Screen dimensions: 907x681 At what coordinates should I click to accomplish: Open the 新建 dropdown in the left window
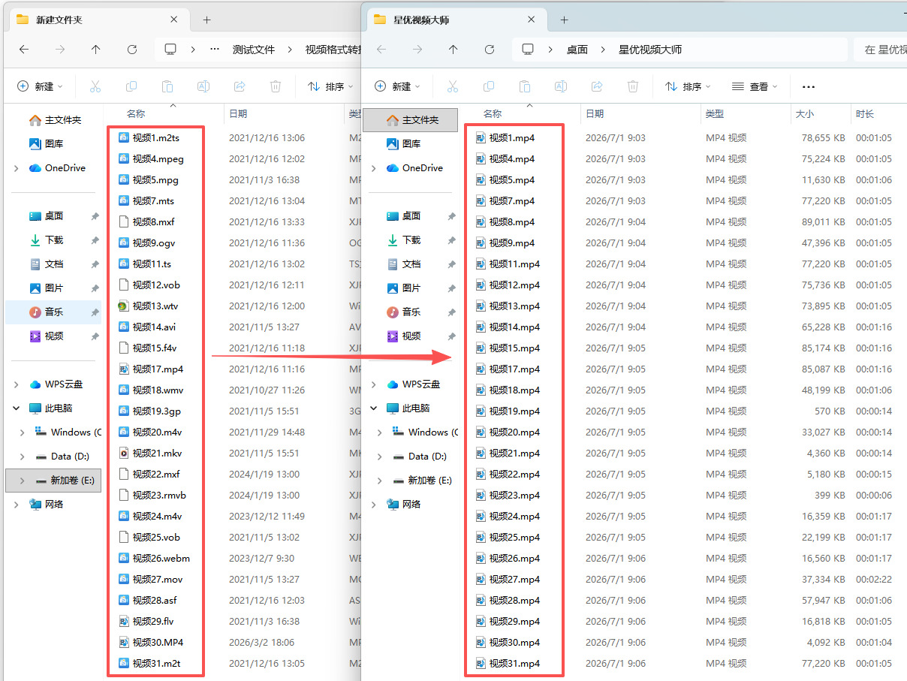(41, 86)
